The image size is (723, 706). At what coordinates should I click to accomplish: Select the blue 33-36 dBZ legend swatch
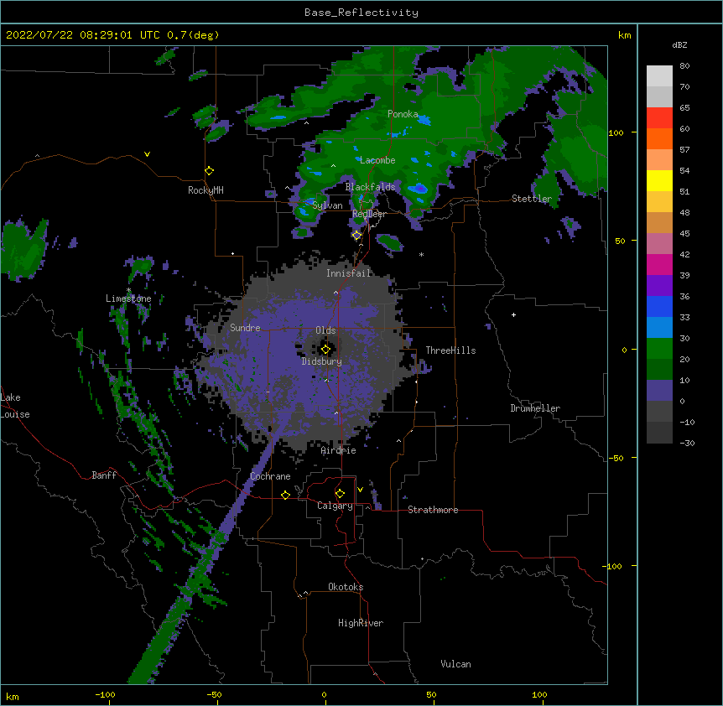[x=659, y=306]
